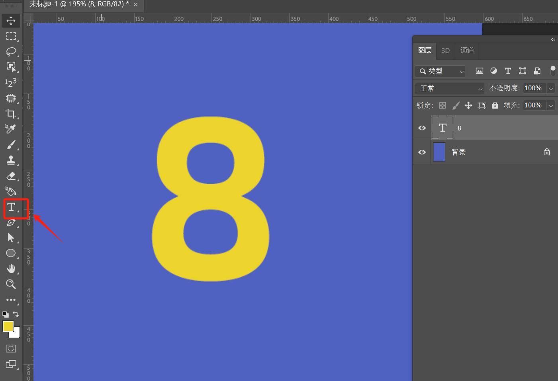558x381 pixels.
Task: Hide the text layer 8
Action: tap(422, 128)
